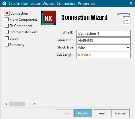Viewport: 135px width, 119px height.
Task: Click the red Connection step indicator
Action: (7, 13)
